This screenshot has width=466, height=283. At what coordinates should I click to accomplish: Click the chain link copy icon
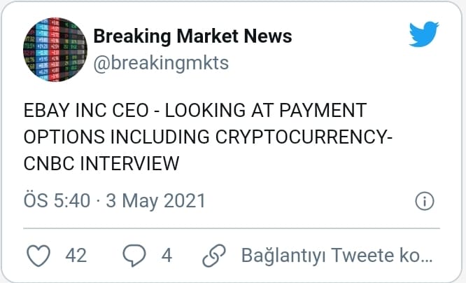(x=212, y=255)
